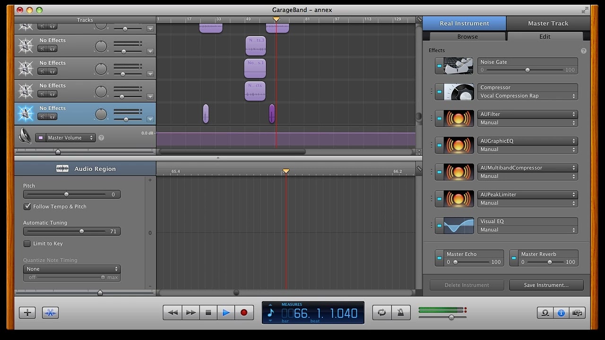Open the Compressor effect knob thumbnail
Viewport: 605px width, 340px height.
coord(458,92)
